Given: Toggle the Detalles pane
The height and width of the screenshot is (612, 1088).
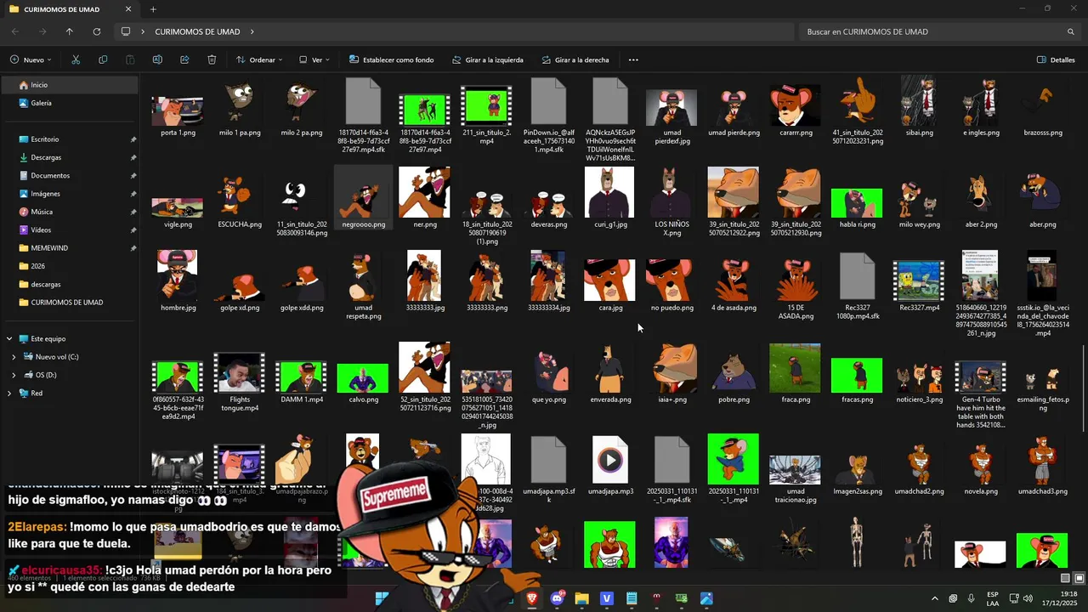Looking at the screenshot, I should coord(1056,59).
